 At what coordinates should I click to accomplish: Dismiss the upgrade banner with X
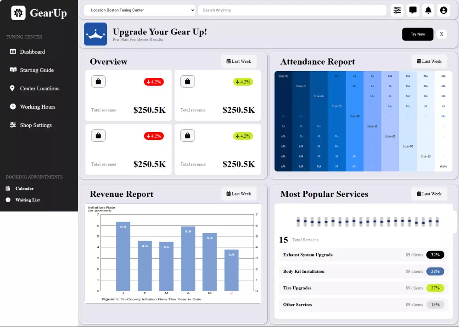pyautogui.click(x=442, y=34)
